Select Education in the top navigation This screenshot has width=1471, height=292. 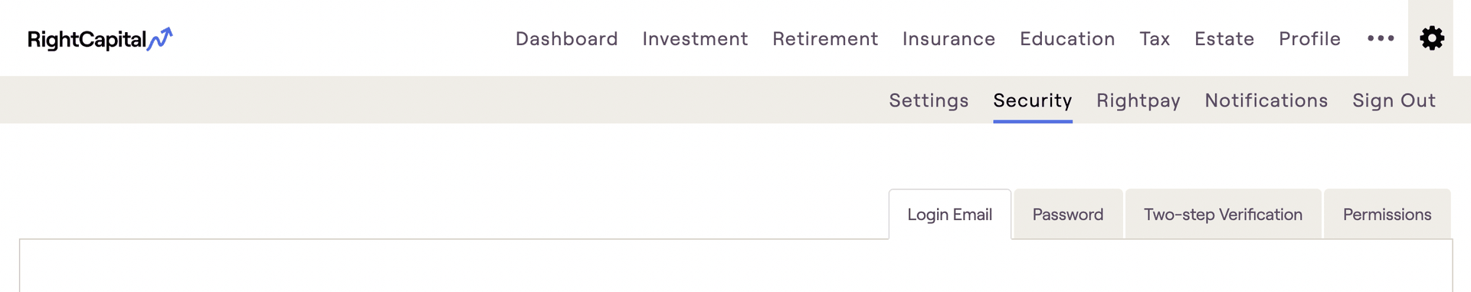click(x=1067, y=38)
